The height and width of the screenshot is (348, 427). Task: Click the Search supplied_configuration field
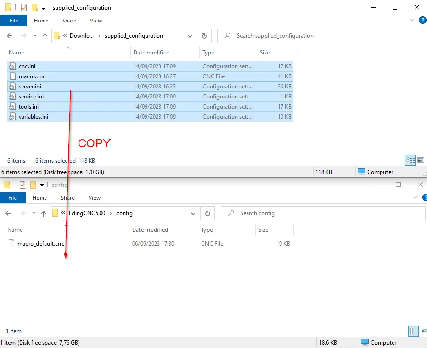click(x=320, y=36)
